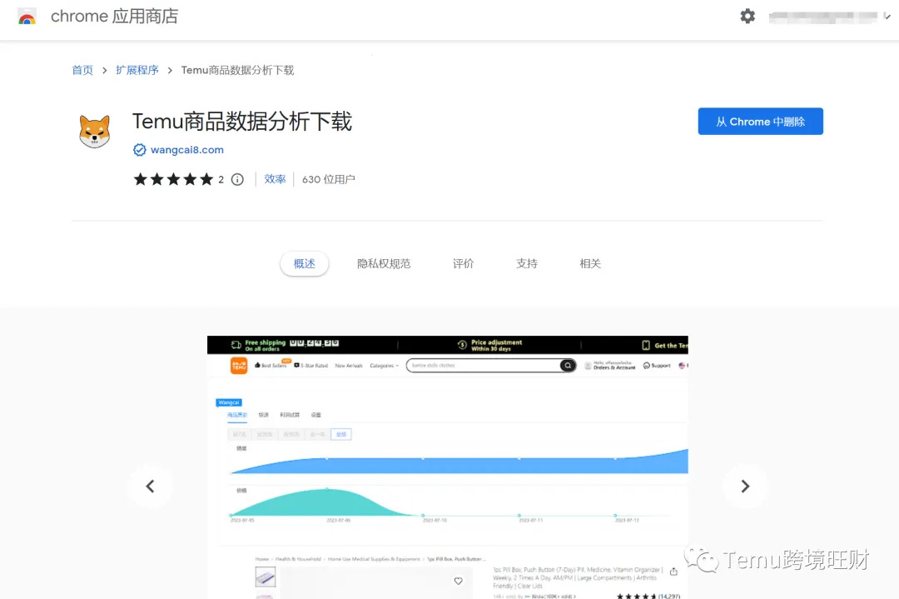Viewport: 899px width, 599px height.
Task: Show previous screenshot with left arrow
Action: click(x=150, y=486)
